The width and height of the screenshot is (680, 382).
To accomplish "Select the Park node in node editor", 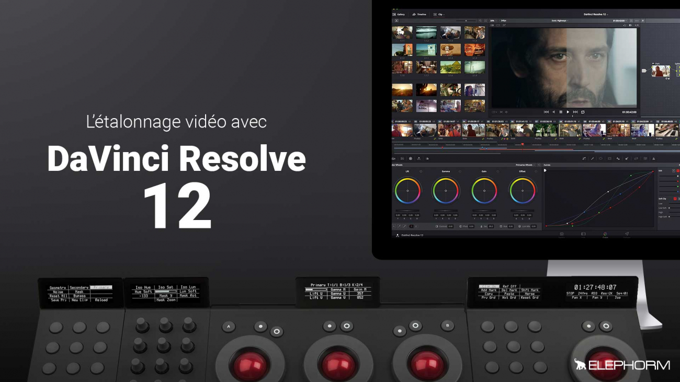I will pos(660,71).
